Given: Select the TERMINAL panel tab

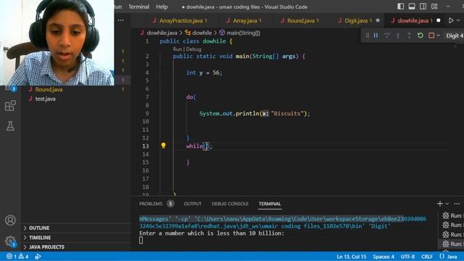Looking at the screenshot, I should tap(270, 204).
